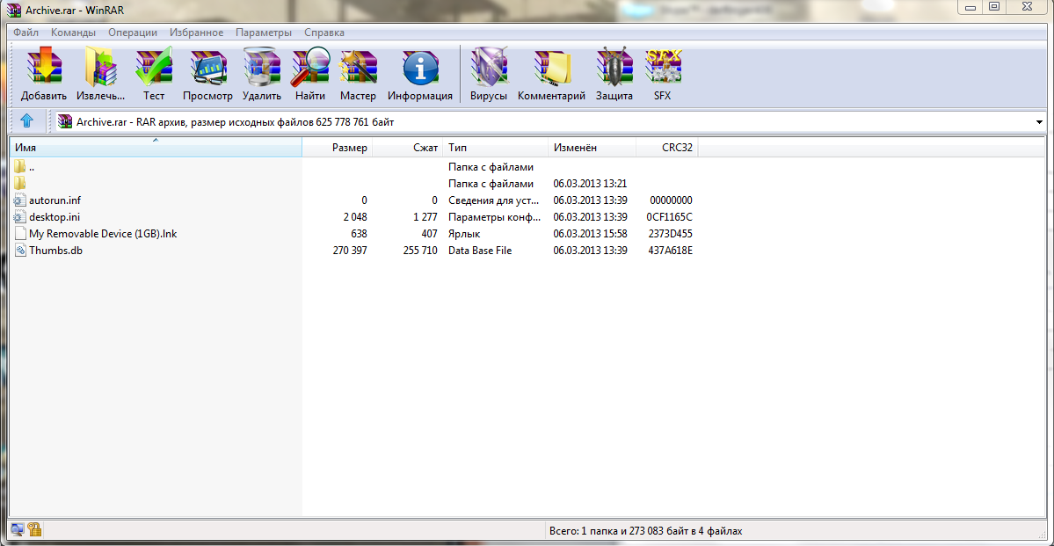Click CRC32 value 00000000
The height and width of the screenshot is (546, 1054).
pos(671,200)
